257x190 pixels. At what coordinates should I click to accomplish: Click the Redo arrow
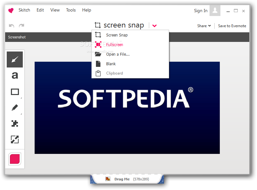tap(21, 26)
